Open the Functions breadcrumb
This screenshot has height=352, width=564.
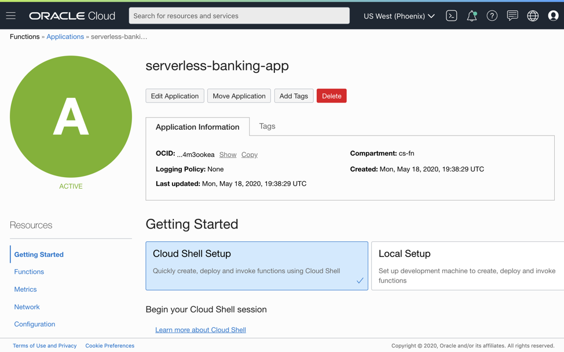click(x=24, y=36)
